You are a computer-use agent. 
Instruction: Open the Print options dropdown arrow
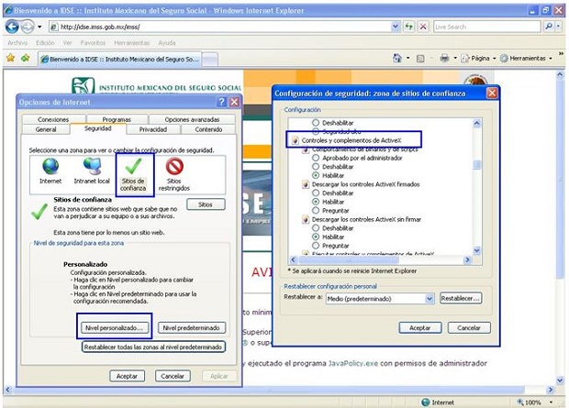(x=454, y=58)
